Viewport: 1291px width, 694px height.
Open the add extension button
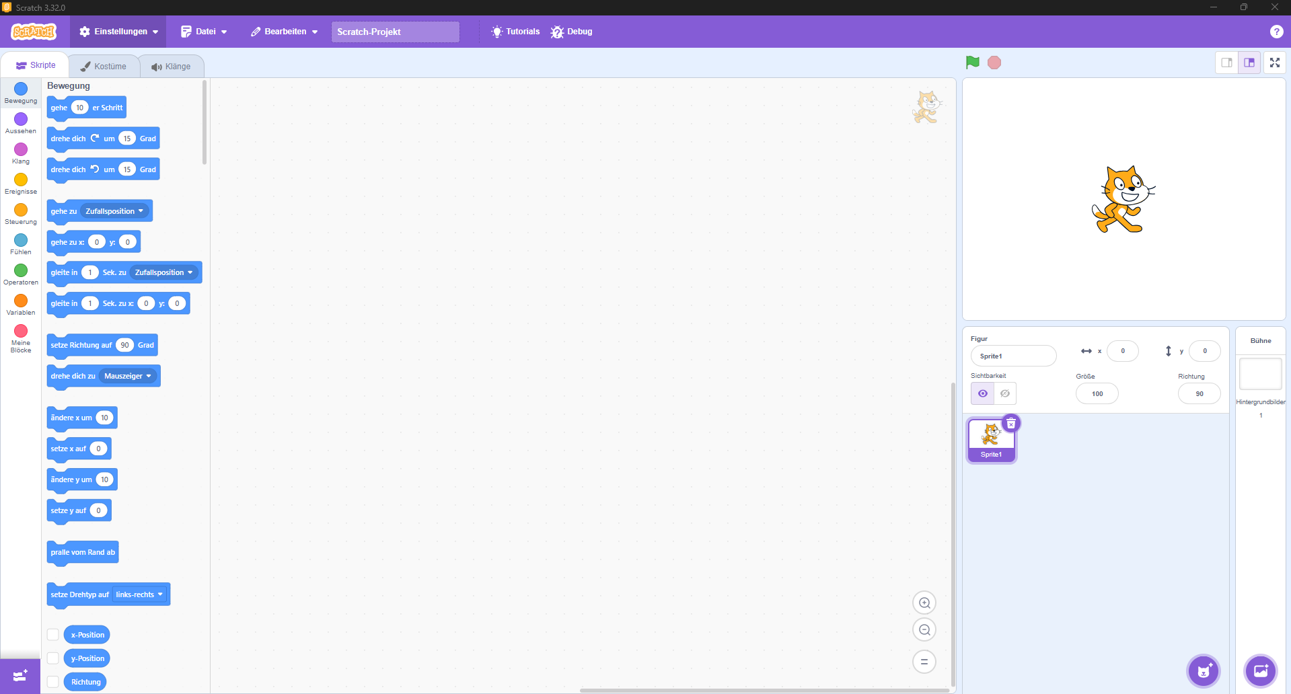[20, 675]
